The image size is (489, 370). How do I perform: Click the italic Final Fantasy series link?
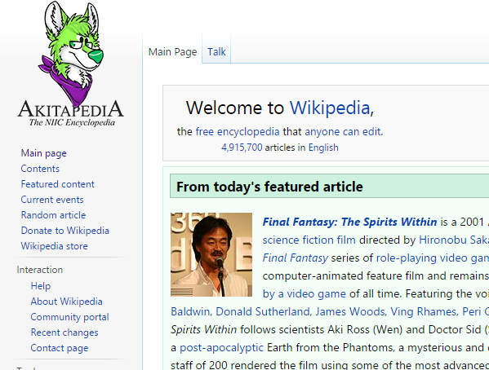point(295,258)
